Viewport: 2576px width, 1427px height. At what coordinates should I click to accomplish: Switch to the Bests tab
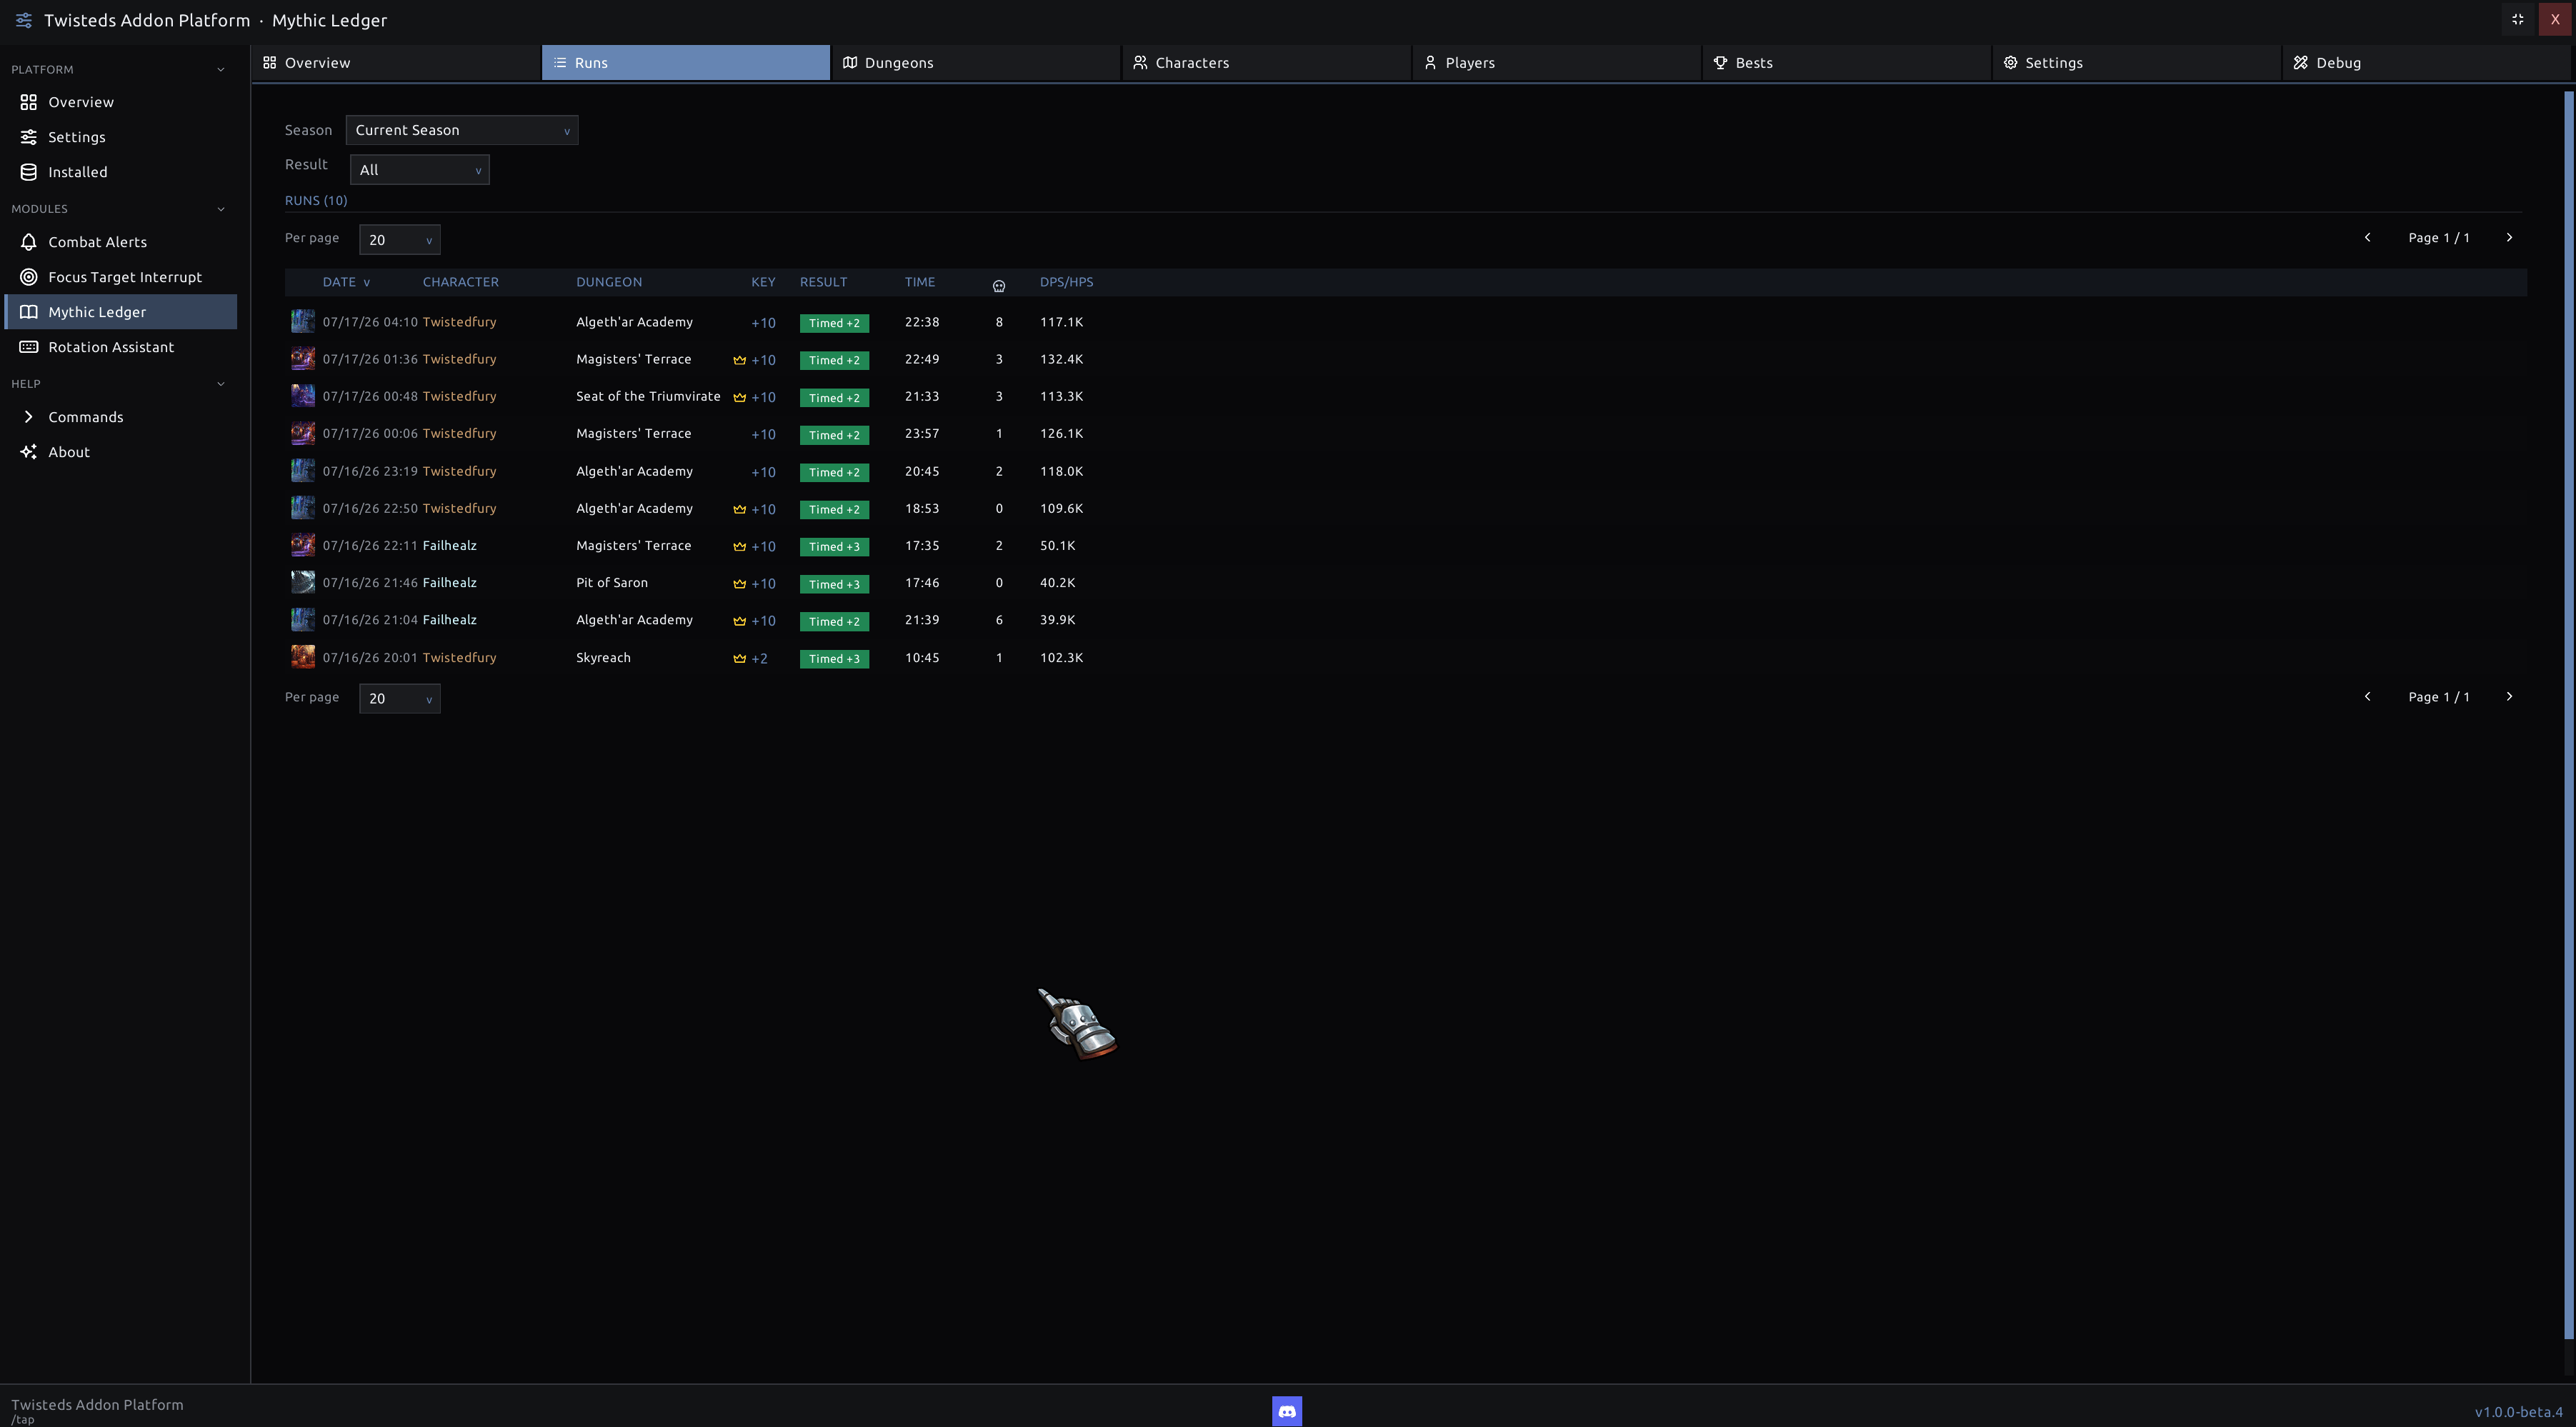(x=1846, y=62)
